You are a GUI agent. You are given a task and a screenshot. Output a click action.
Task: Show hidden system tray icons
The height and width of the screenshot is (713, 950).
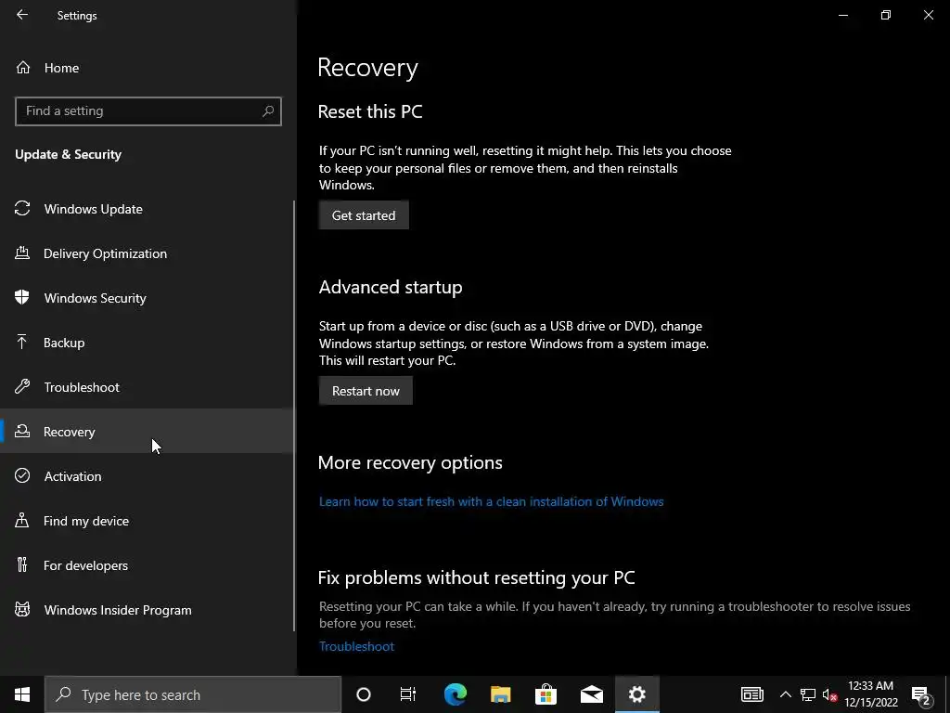(785, 694)
